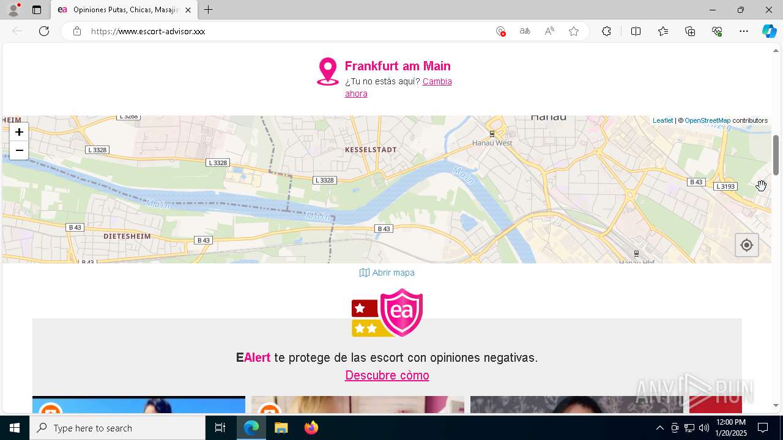
Task: Open the OpenStreetMap attribution link
Action: [707, 120]
